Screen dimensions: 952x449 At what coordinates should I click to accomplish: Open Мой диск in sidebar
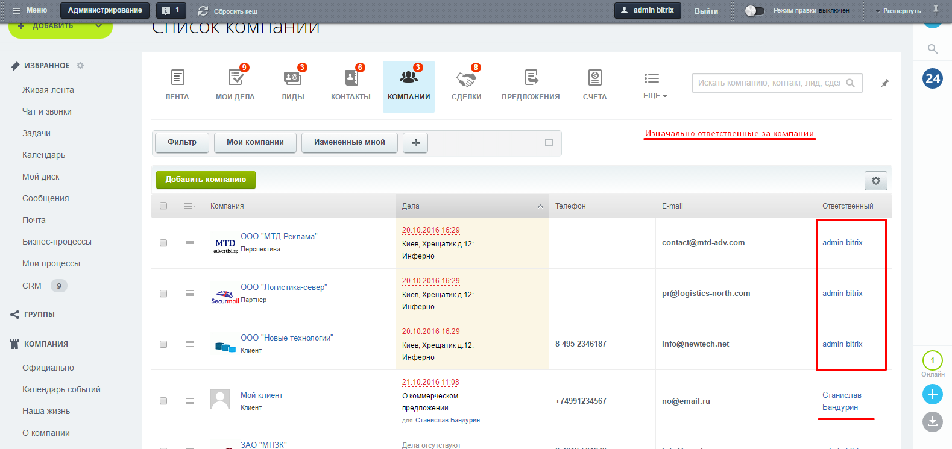click(41, 177)
